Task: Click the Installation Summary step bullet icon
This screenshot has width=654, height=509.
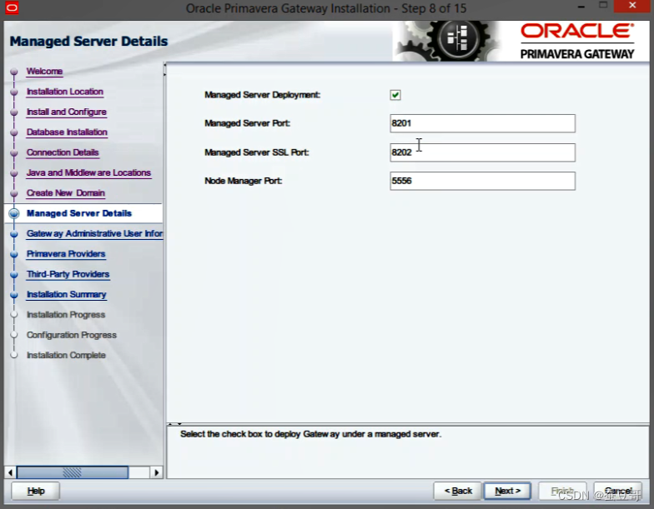Action: (14, 295)
